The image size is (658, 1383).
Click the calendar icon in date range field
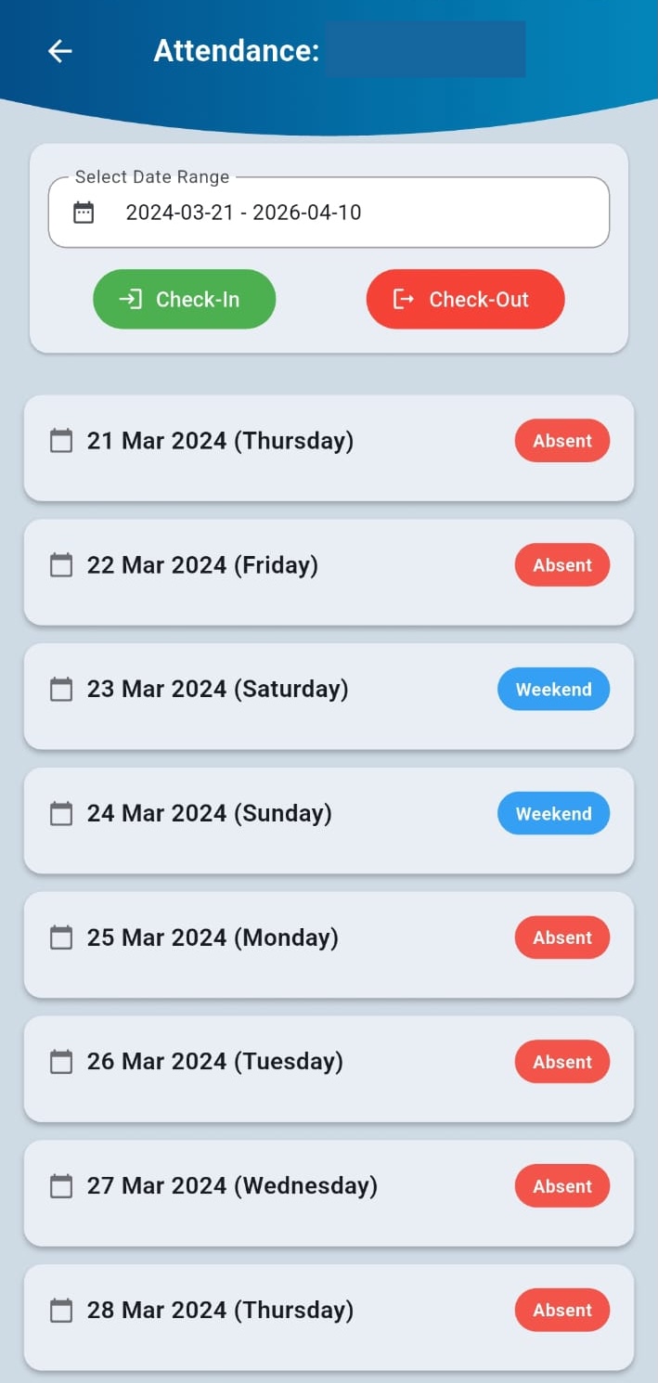pos(84,213)
